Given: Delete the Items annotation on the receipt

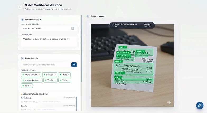Looking at the screenshot, I should pyautogui.click(x=121, y=61).
